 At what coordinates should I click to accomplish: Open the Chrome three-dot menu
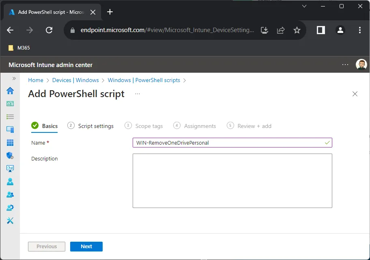[x=360, y=30]
